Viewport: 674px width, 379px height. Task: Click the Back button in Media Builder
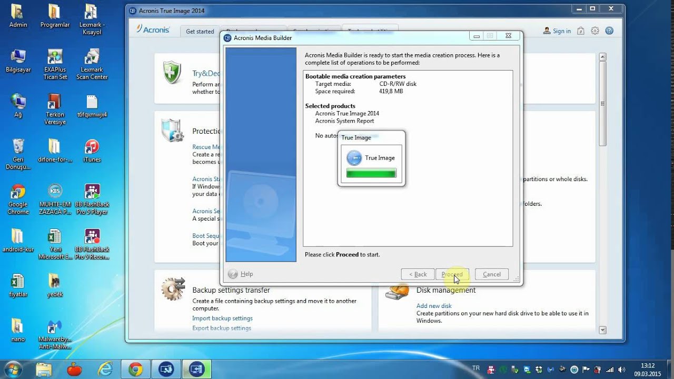coord(418,274)
